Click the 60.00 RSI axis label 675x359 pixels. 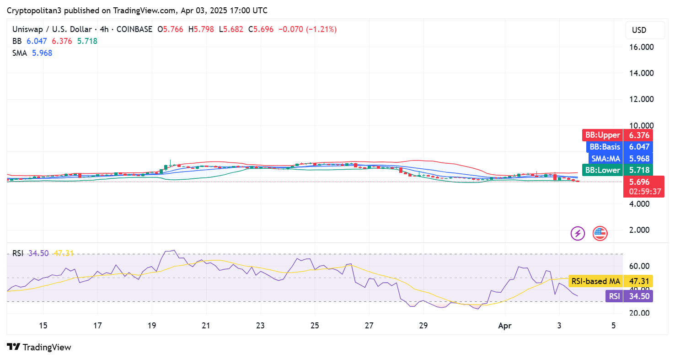click(x=640, y=266)
